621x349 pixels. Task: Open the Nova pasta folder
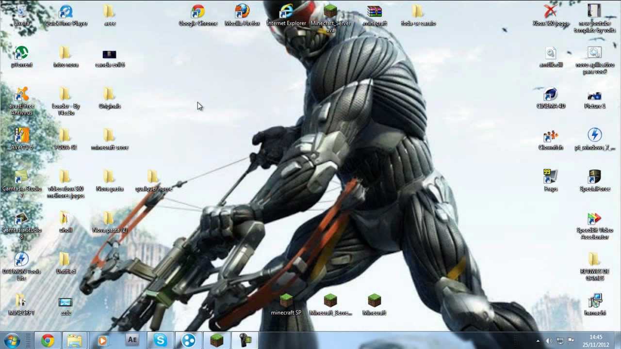110,180
